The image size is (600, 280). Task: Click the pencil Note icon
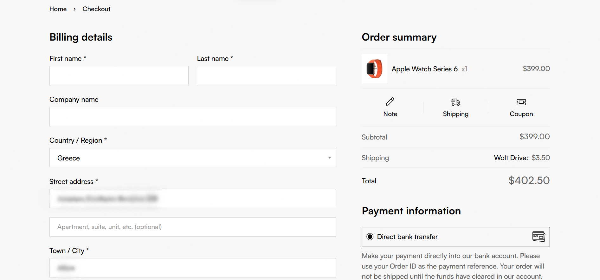(x=390, y=101)
